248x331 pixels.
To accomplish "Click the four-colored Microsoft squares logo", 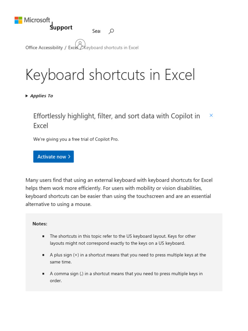I will [18, 20].
